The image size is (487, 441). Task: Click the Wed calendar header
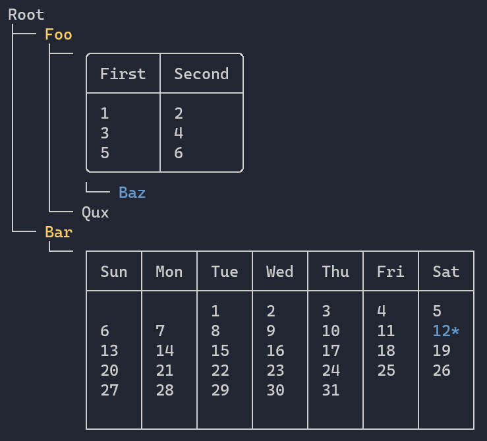coord(279,272)
